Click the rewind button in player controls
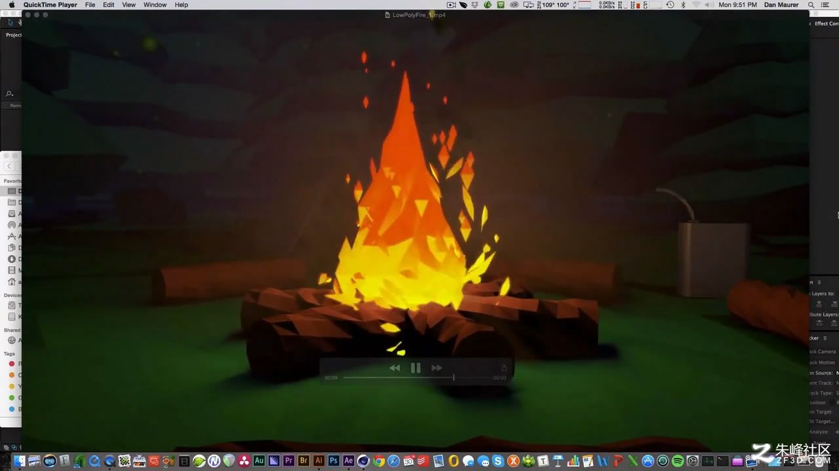This screenshot has width=839, height=471. point(395,368)
